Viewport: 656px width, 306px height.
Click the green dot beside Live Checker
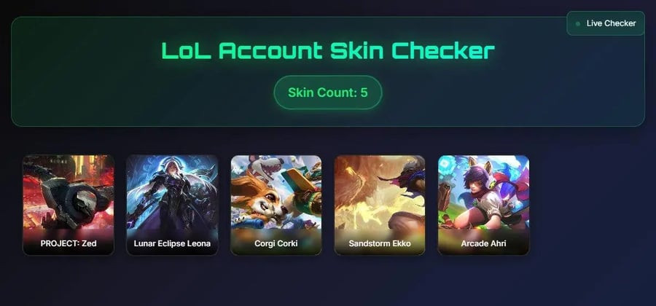pos(578,24)
